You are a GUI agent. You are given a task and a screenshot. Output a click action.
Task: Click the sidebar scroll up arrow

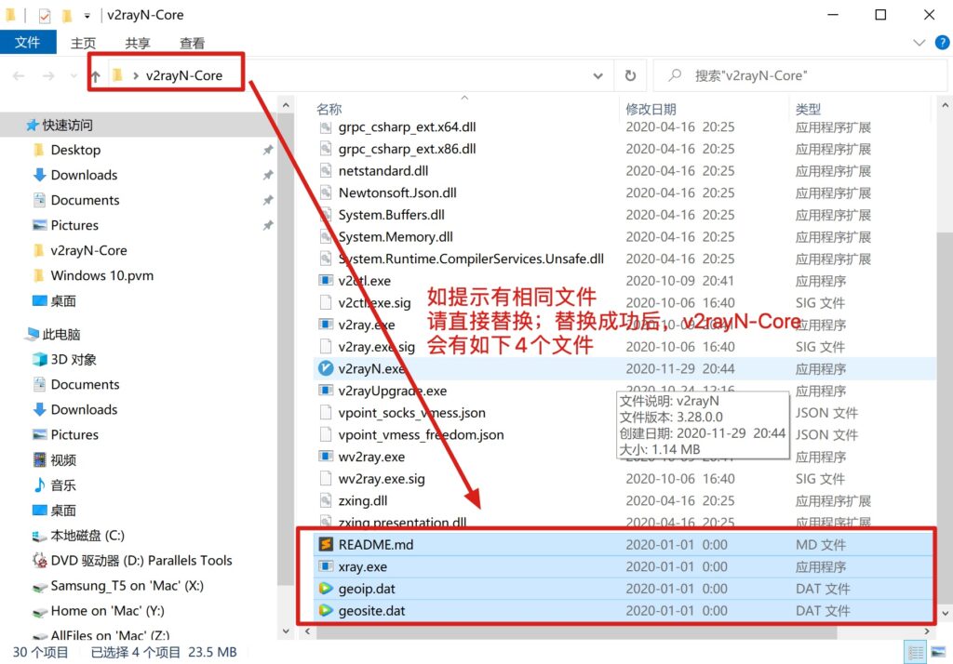(x=286, y=106)
